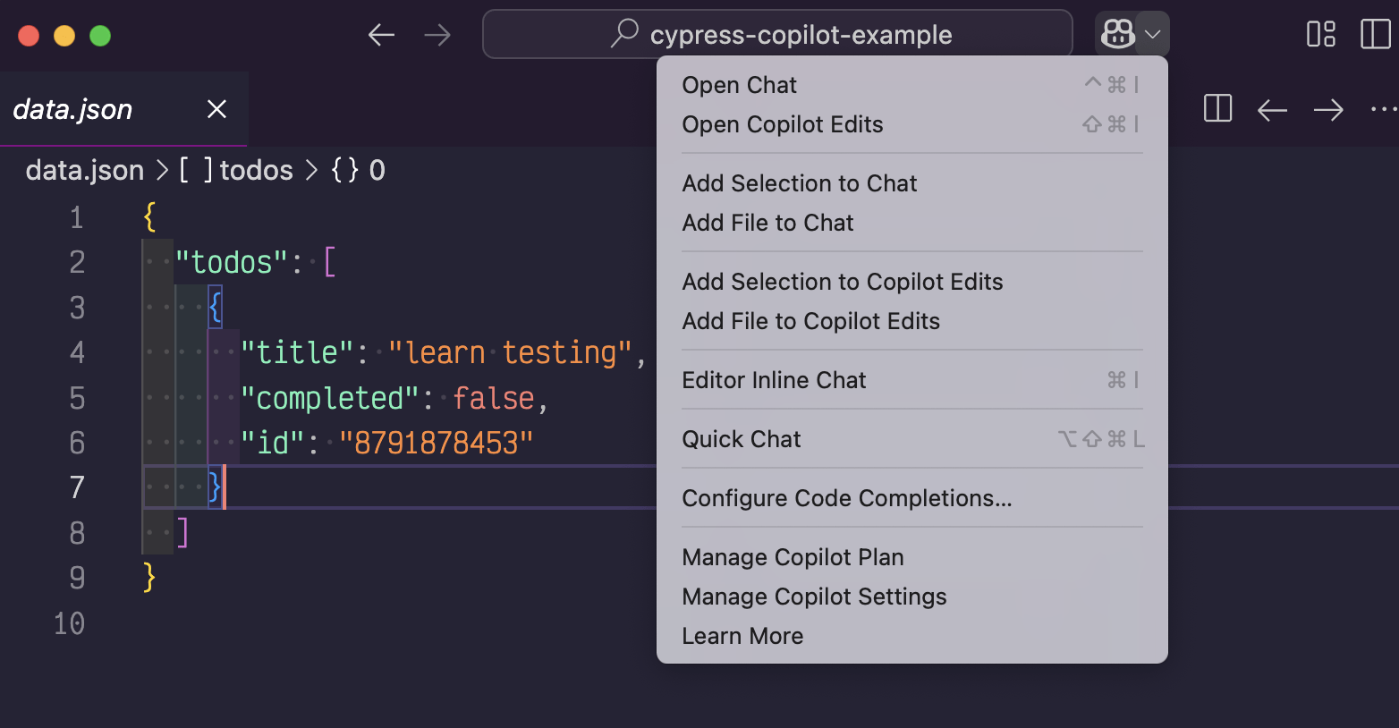Click the green macOS zoom button
1399x728 pixels.
pos(100,36)
